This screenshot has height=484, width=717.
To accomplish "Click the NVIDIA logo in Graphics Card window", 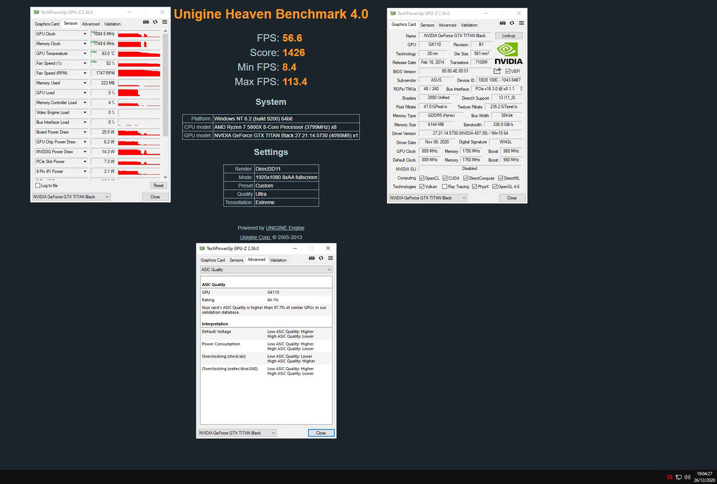I will (508, 53).
